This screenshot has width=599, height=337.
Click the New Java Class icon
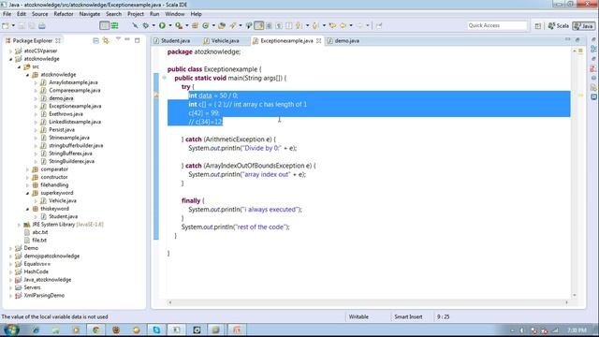tap(206, 25)
